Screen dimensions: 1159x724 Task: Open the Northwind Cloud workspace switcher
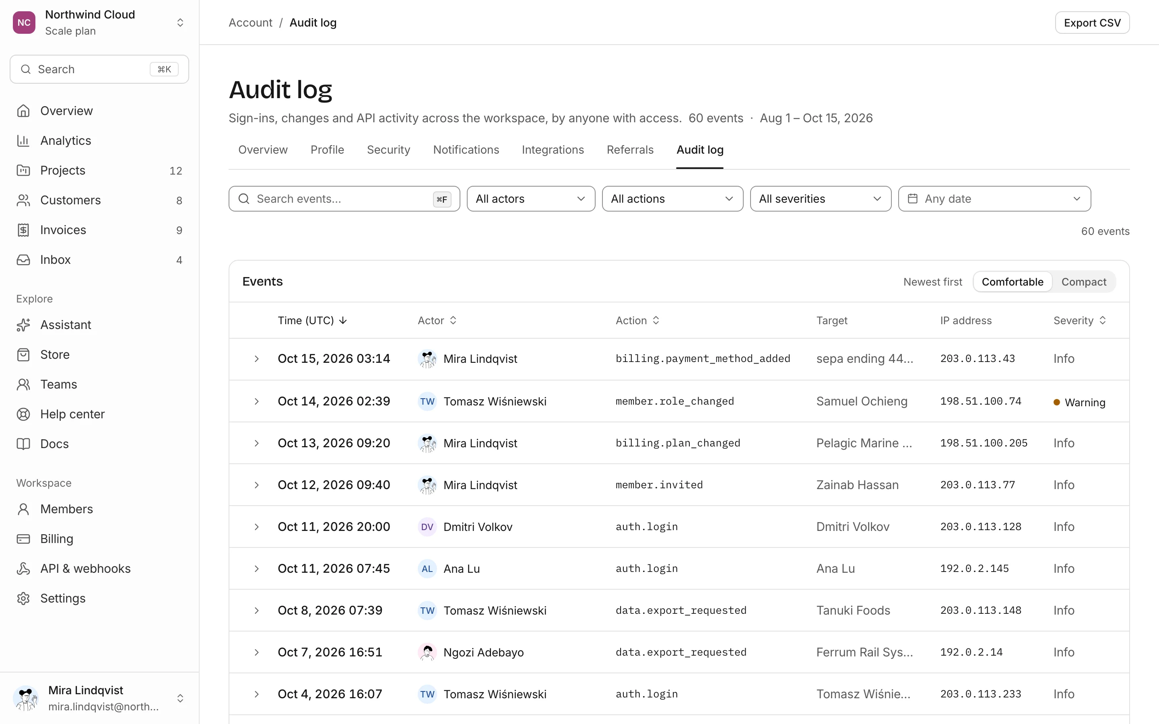[x=99, y=23]
